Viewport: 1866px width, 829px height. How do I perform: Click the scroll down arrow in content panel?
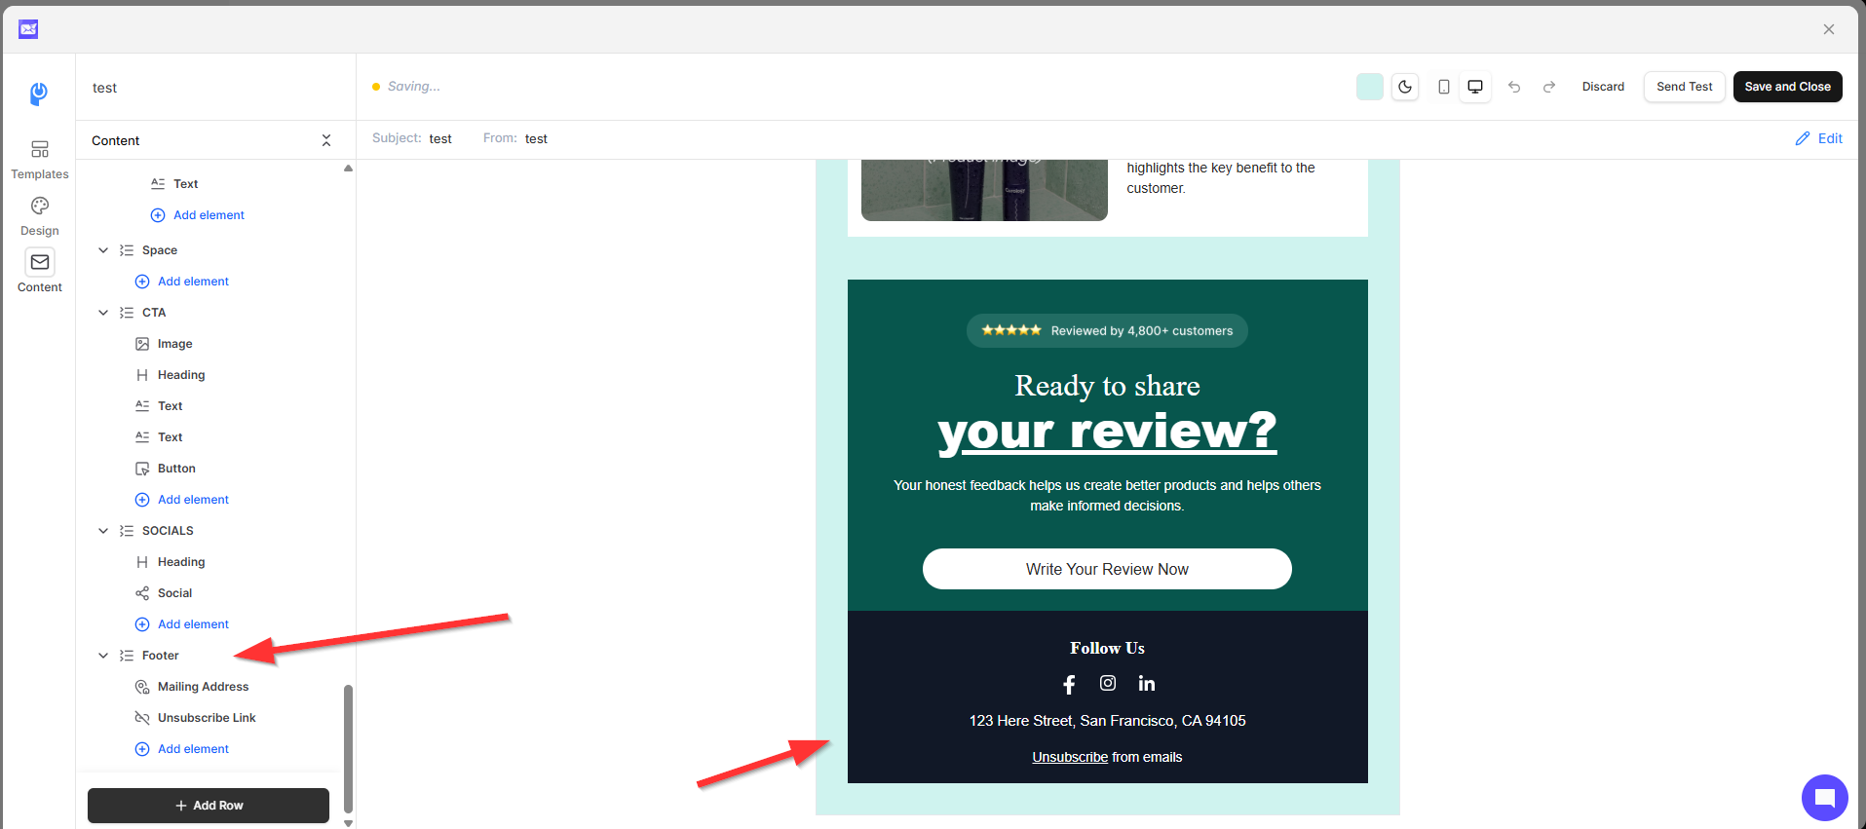click(x=348, y=823)
